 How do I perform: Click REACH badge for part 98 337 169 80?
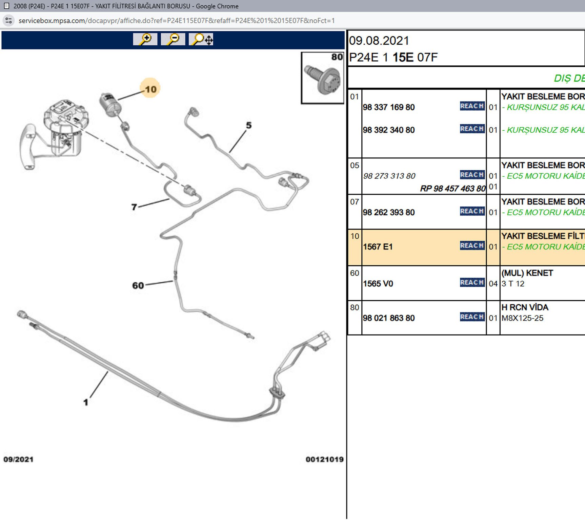tap(472, 106)
